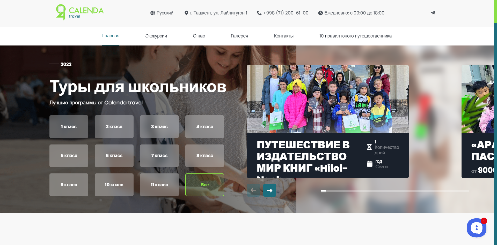The height and width of the screenshot is (245, 497).
Task: Select the Все filter button
Action: pyautogui.click(x=204, y=185)
